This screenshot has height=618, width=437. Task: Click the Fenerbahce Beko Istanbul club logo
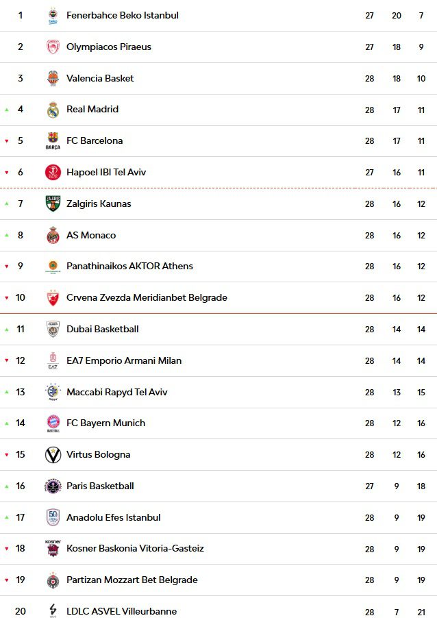click(53, 16)
